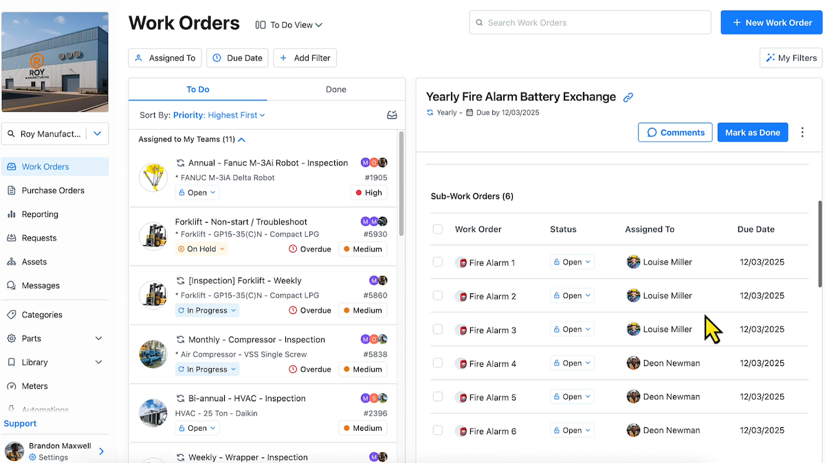Copy link icon next to work order title
This screenshot has width=825, height=463.
click(628, 98)
